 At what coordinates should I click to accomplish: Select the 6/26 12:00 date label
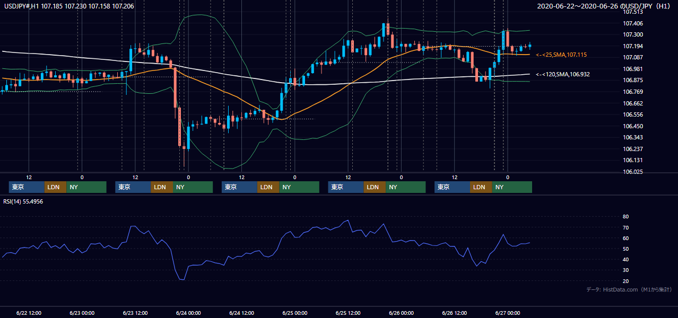tap(455, 313)
